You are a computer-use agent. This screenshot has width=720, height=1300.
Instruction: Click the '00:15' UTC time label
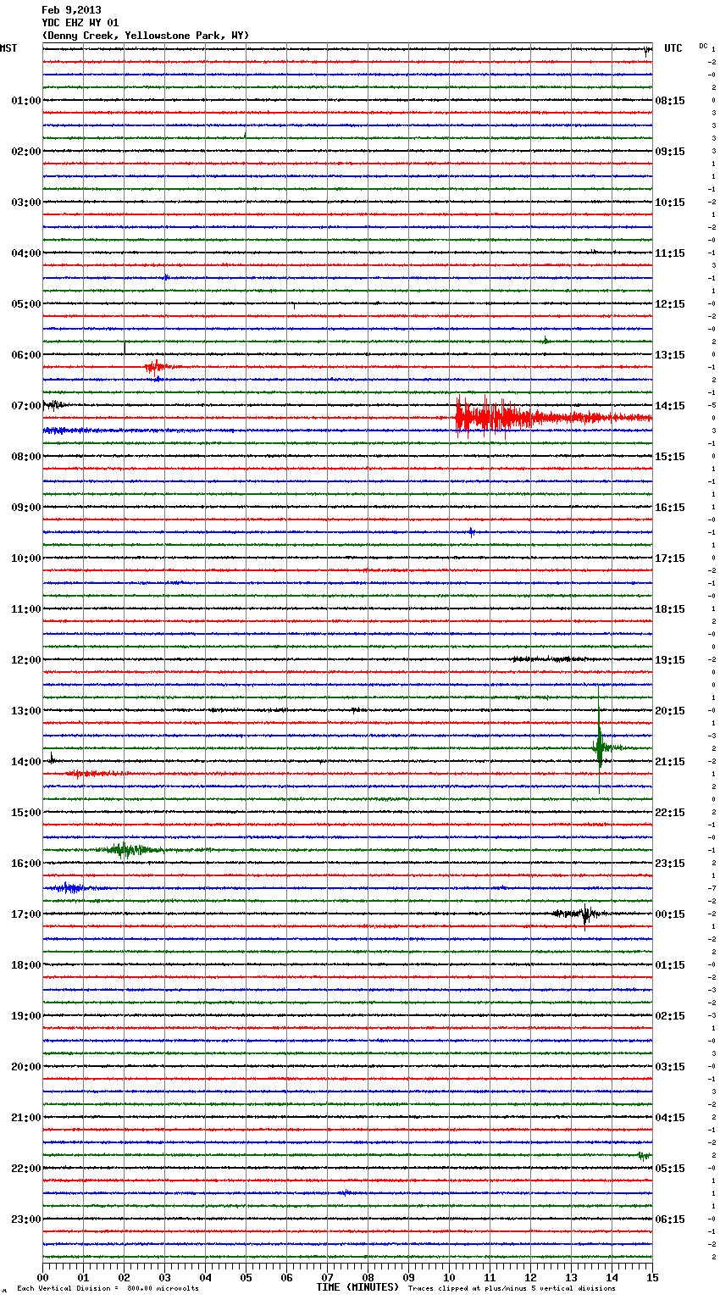point(670,914)
